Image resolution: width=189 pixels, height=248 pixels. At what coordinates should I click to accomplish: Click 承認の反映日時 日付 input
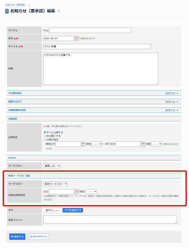[x=62, y=192]
